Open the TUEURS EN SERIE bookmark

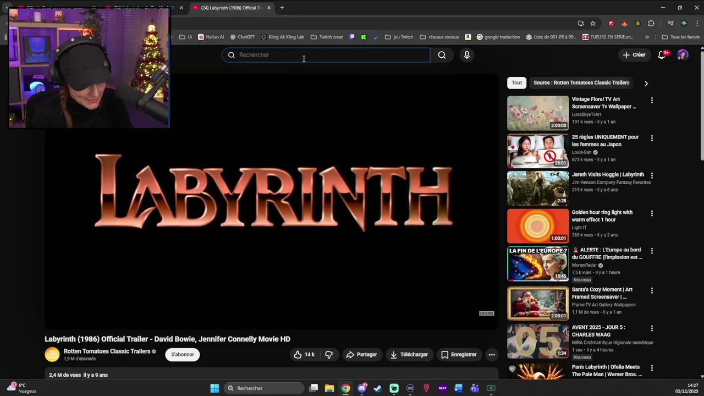tap(608, 37)
